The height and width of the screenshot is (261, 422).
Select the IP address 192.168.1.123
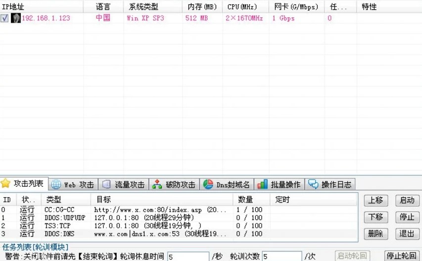(46, 18)
